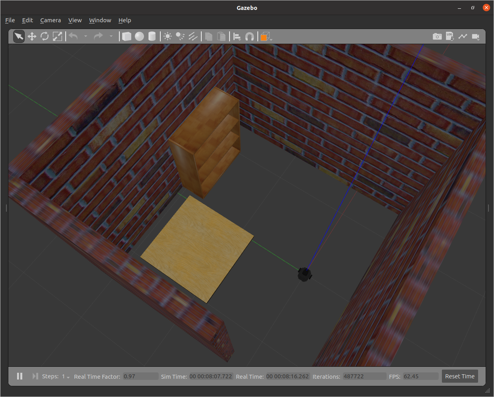This screenshot has width=494, height=397.
Task: Step the simulation forward once
Action: point(35,376)
